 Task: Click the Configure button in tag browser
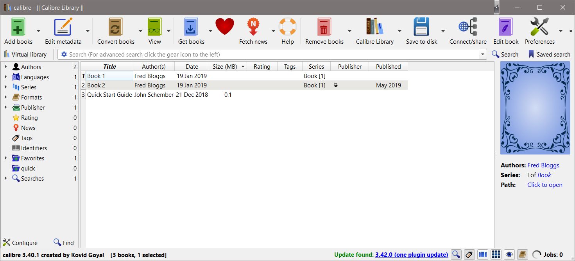point(20,243)
